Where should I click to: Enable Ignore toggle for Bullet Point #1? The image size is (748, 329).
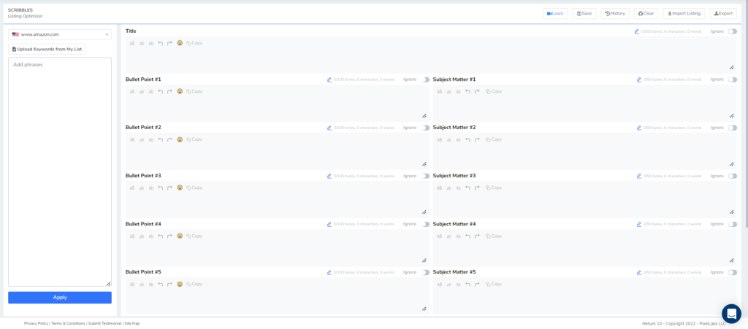click(x=425, y=80)
